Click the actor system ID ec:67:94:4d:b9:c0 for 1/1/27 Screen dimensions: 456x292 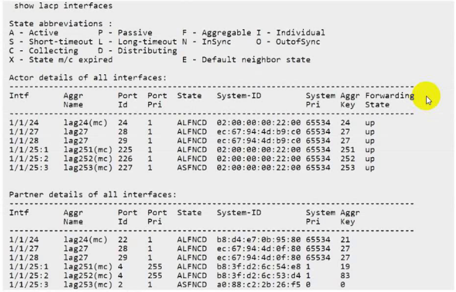coord(258,131)
